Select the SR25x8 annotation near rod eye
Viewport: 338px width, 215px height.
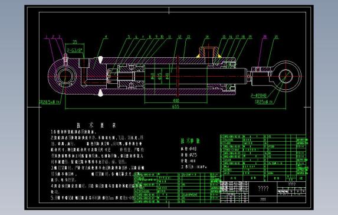point(264,102)
